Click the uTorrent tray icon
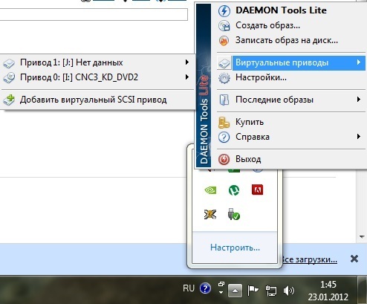This screenshot has height=304, width=367. pos(234,190)
